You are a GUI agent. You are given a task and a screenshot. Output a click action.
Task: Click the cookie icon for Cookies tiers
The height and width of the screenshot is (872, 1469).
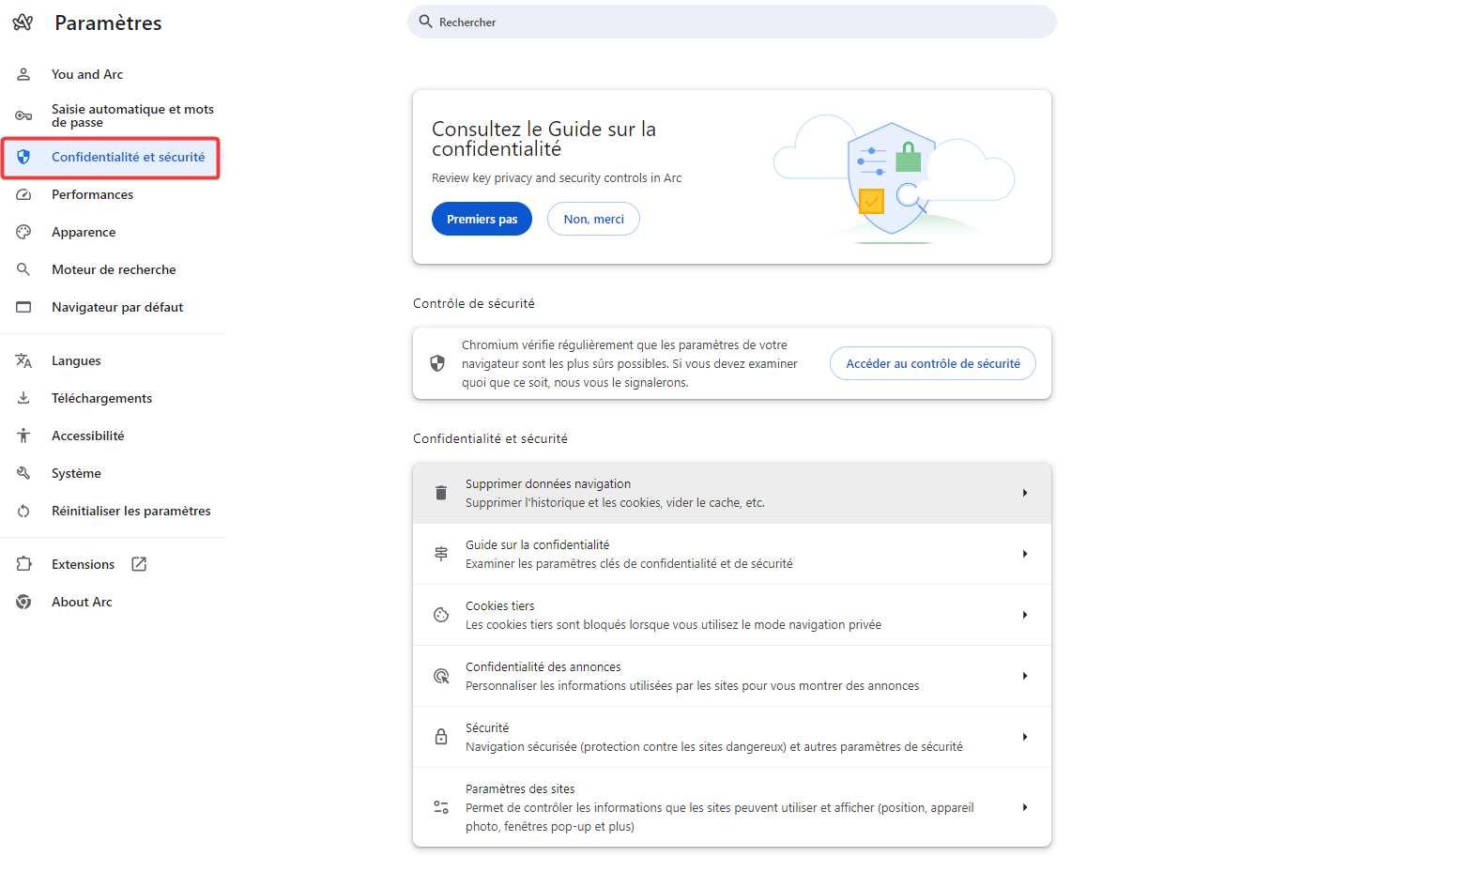tap(441, 615)
